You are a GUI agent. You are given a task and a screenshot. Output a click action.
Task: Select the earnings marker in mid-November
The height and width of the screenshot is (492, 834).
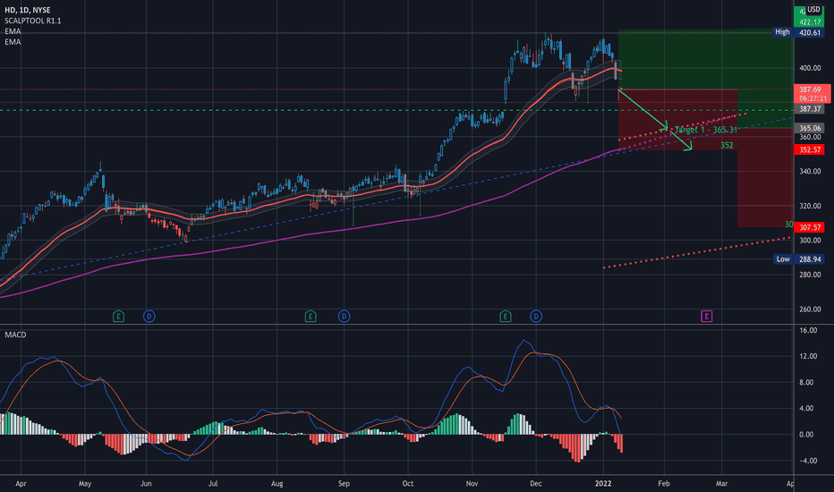point(506,317)
